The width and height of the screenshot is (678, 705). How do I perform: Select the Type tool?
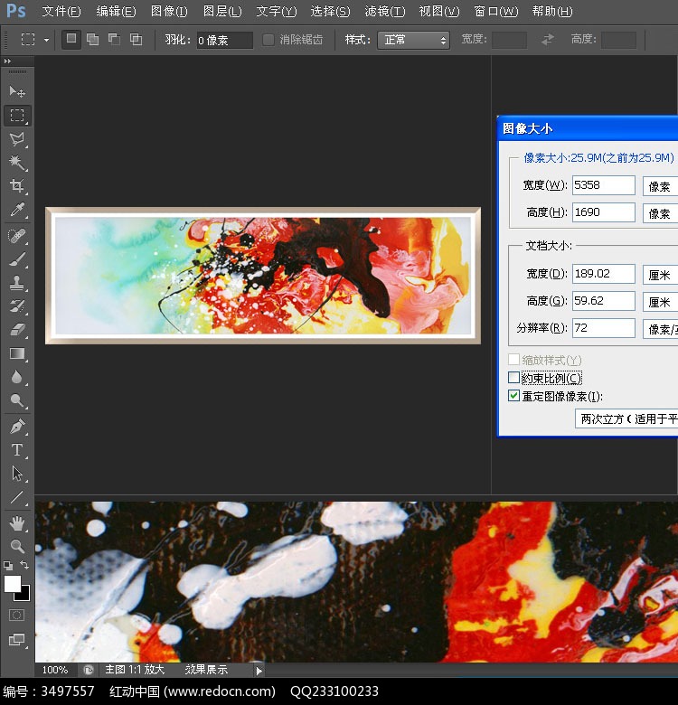pyautogui.click(x=17, y=450)
